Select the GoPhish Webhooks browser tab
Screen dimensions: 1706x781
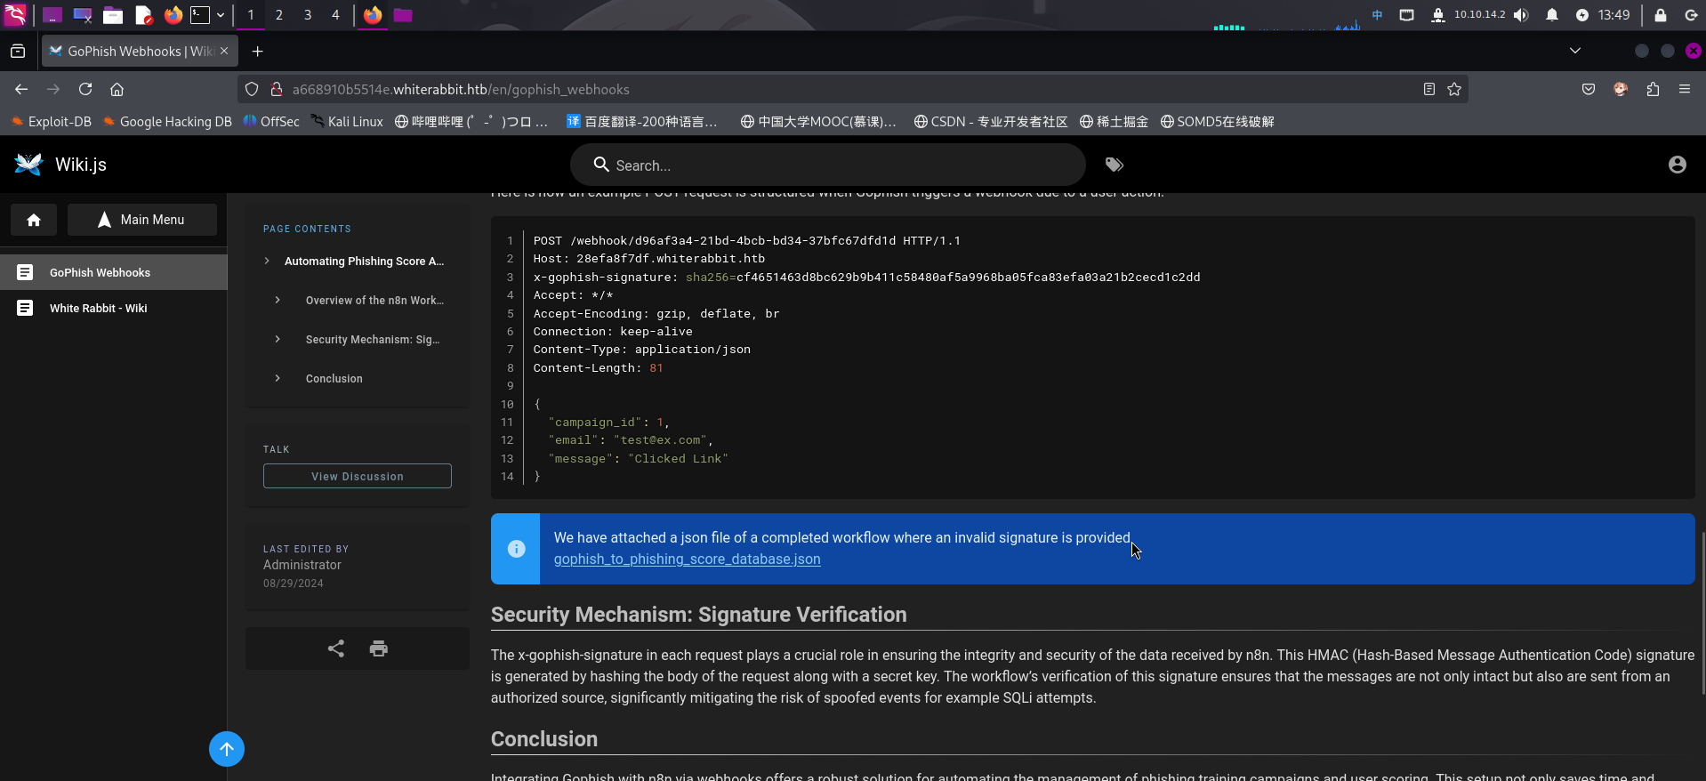point(140,52)
